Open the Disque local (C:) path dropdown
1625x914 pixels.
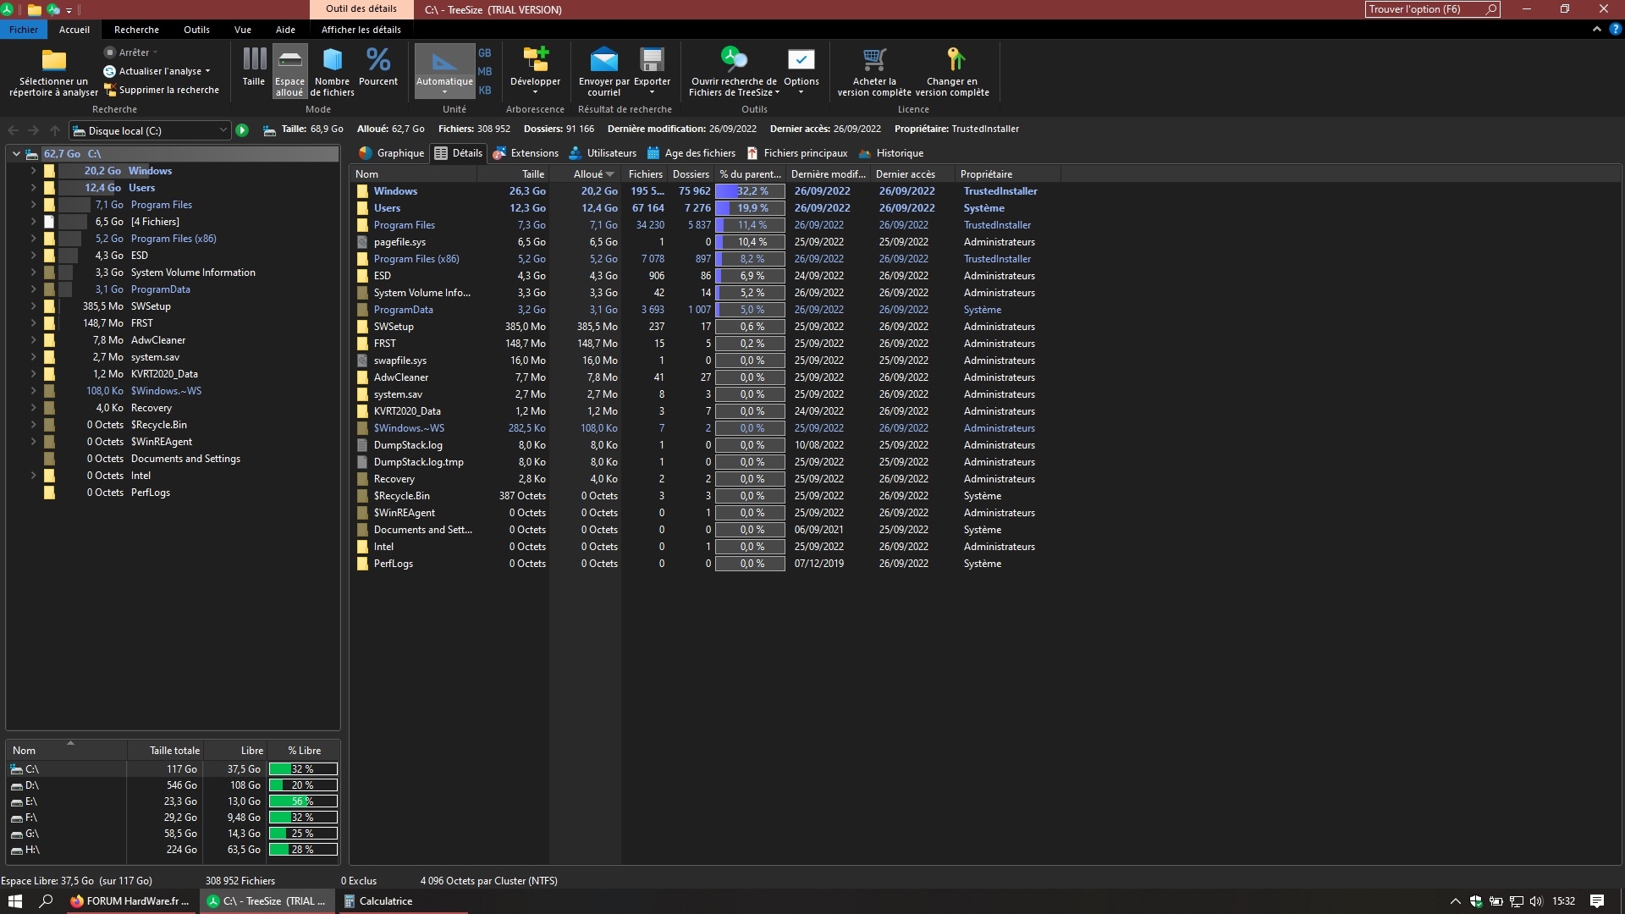click(223, 130)
